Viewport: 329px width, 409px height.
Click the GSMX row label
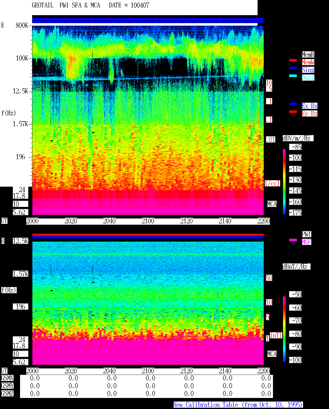point(7,378)
